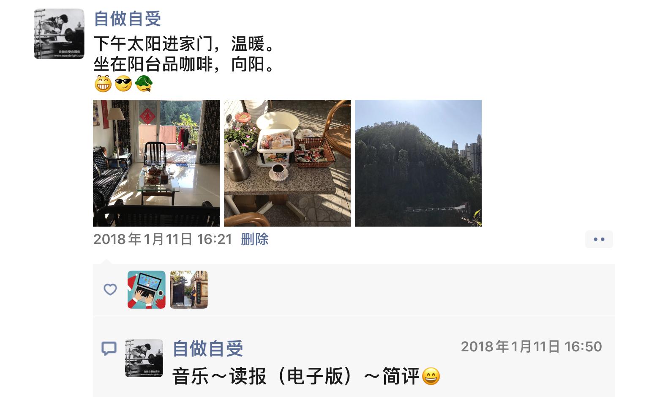Open the forested hillside photo
The height and width of the screenshot is (397, 649).
point(418,163)
